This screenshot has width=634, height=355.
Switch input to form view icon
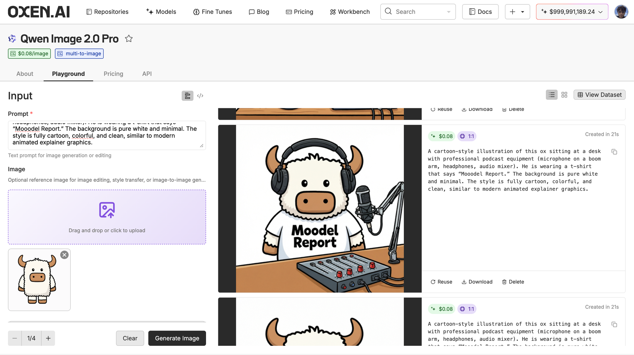(x=187, y=96)
